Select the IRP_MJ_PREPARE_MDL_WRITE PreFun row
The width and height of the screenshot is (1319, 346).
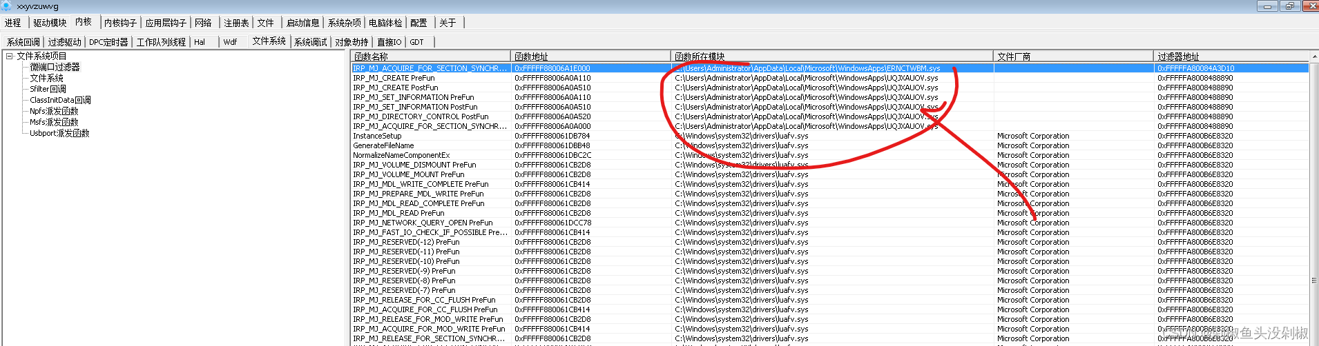coord(830,194)
